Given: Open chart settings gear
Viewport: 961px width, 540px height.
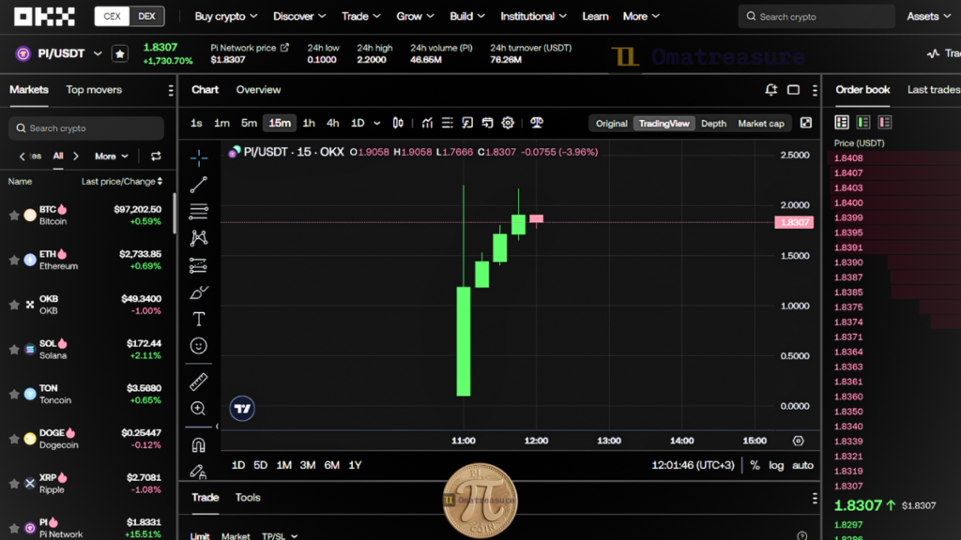Looking at the screenshot, I should (x=508, y=123).
